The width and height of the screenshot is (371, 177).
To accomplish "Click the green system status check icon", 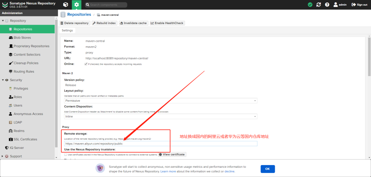I will [x=310, y=5].
